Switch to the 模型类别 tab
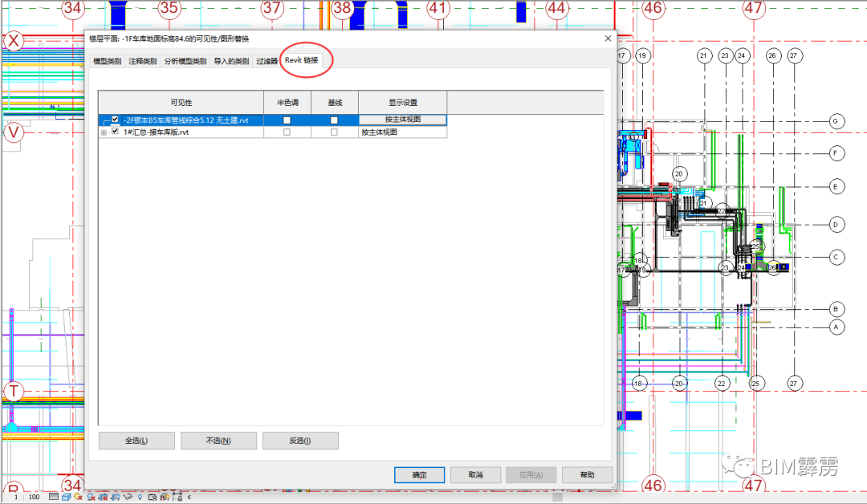Image resolution: width=867 pixels, height=504 pixels. [x=108, y=61]
